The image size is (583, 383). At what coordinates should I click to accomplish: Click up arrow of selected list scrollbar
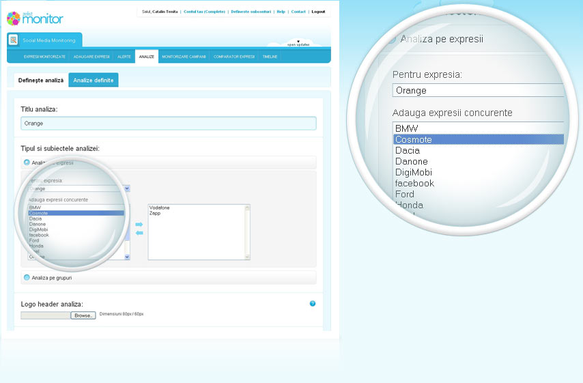247,208
